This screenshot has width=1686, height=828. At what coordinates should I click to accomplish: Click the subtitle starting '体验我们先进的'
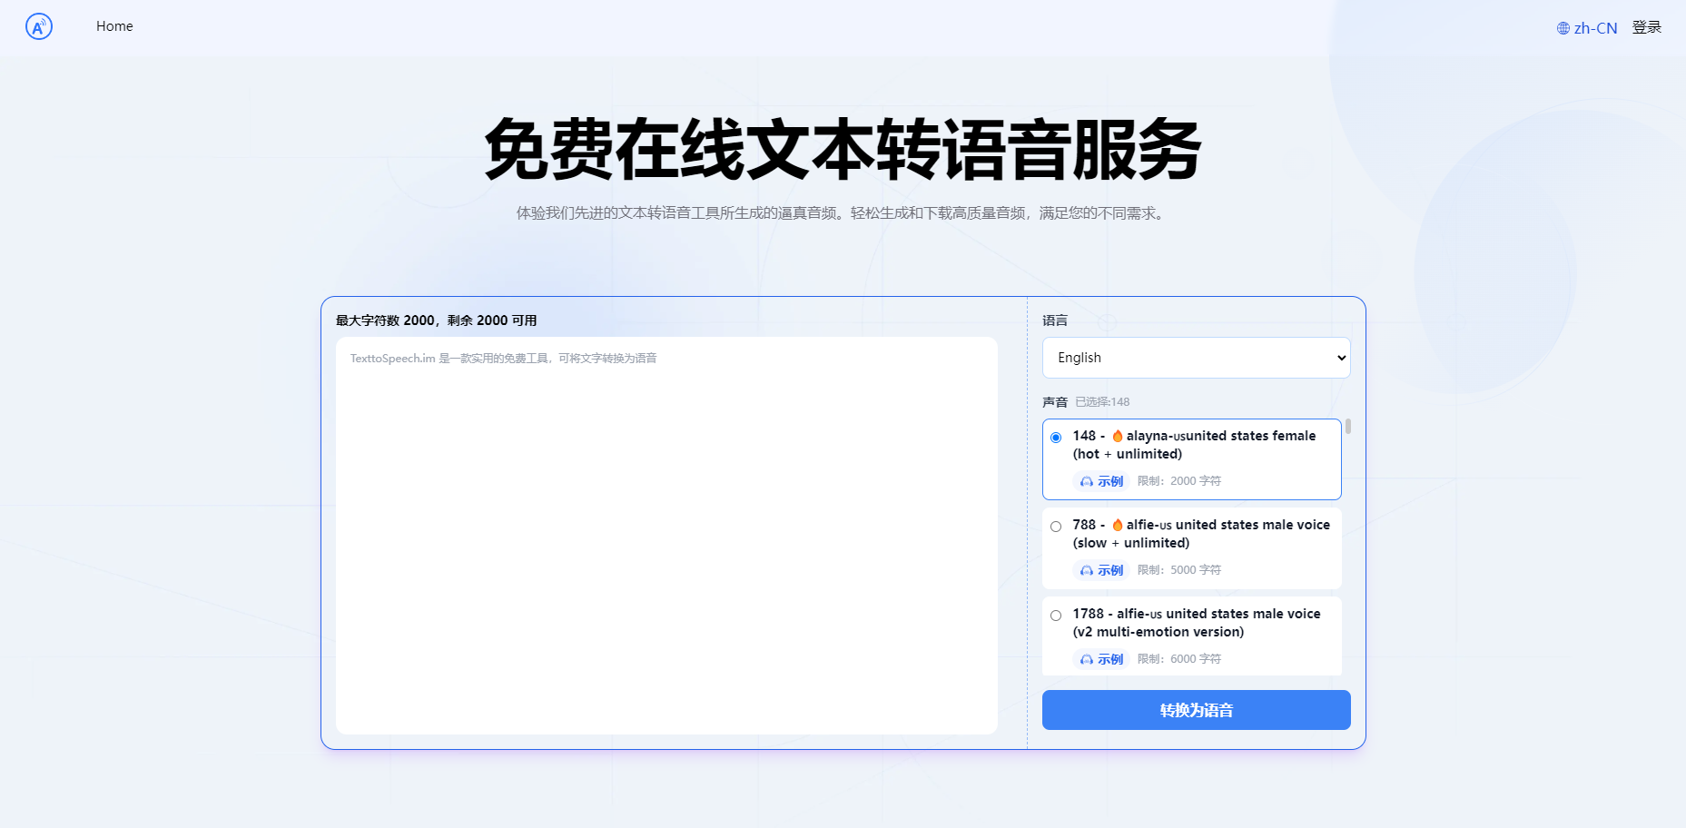point(843,213)
